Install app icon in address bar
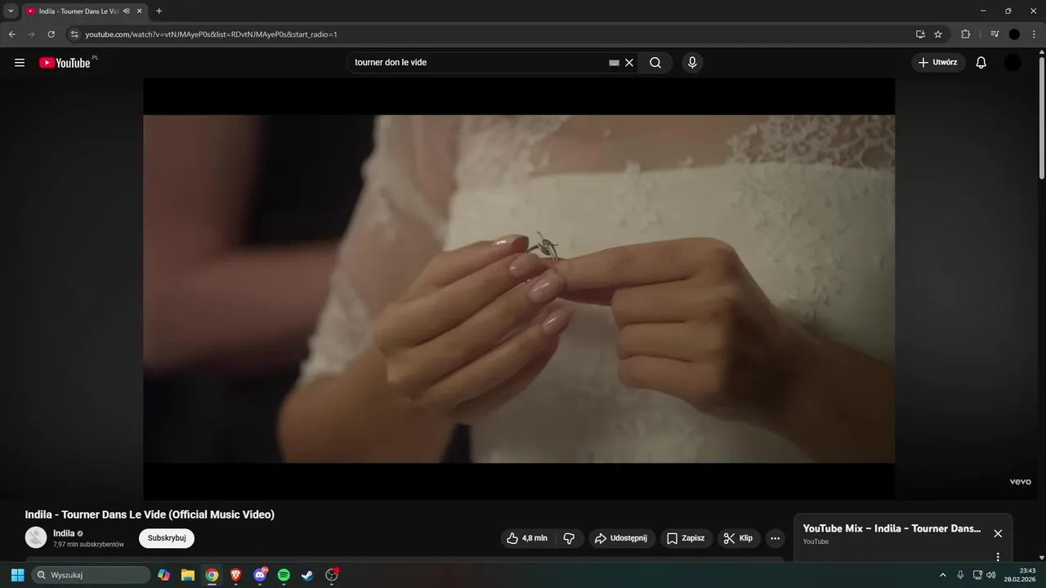Viewport: 1046px width, 588px height. 920,34
